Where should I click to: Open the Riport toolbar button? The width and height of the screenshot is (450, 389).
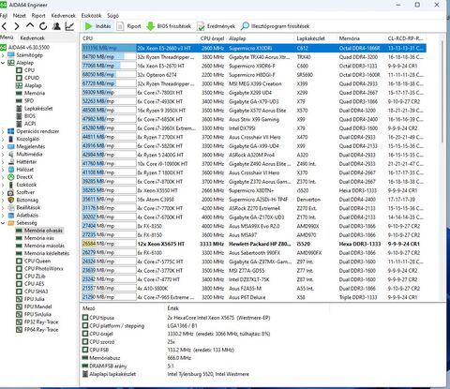tap(128, 26)
